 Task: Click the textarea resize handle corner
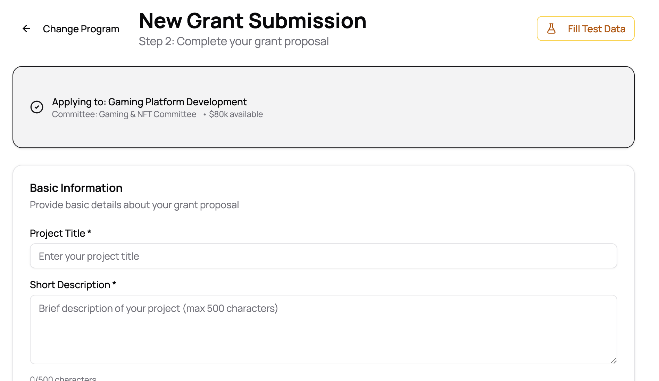click(x=613, y=360)
